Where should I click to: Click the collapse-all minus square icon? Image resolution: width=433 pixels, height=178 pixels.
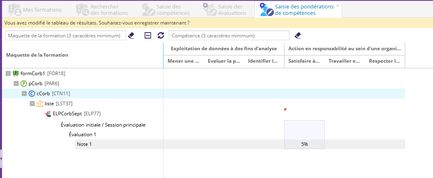148,35
